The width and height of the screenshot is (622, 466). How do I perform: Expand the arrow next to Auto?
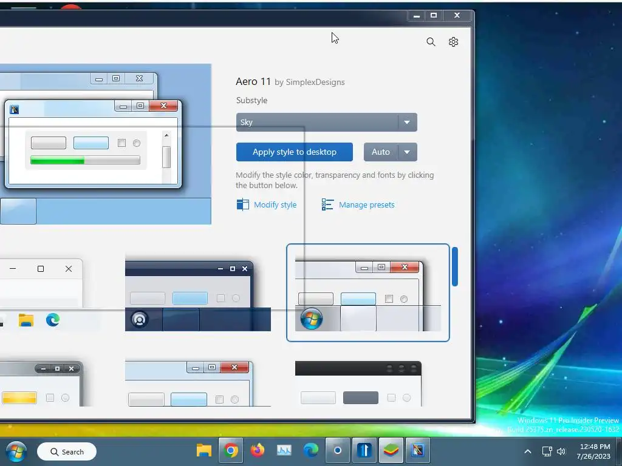[407, 152]
